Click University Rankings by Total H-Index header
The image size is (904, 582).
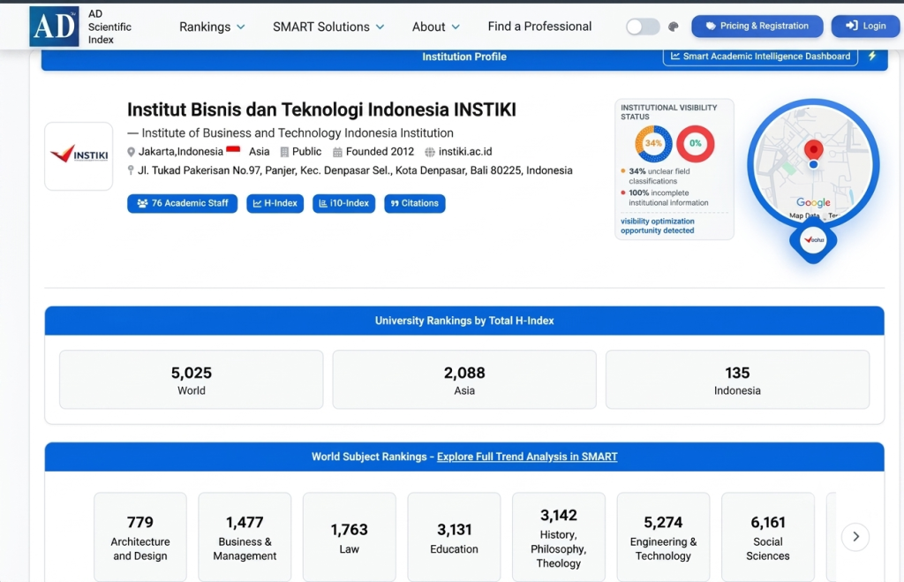[x=464, y=321]
